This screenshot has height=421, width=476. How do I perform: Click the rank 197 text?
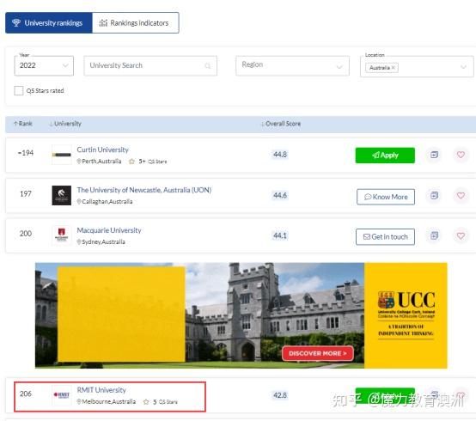coord(26,193)
